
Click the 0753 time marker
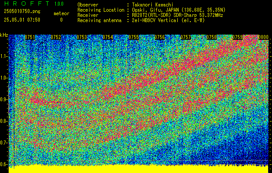click(x=82, y=37)
